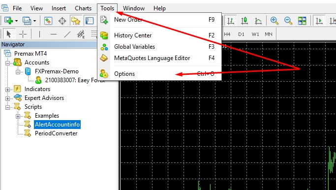
Task: Click the Zoom Out magnifier icon
Action: coord(288,21)
